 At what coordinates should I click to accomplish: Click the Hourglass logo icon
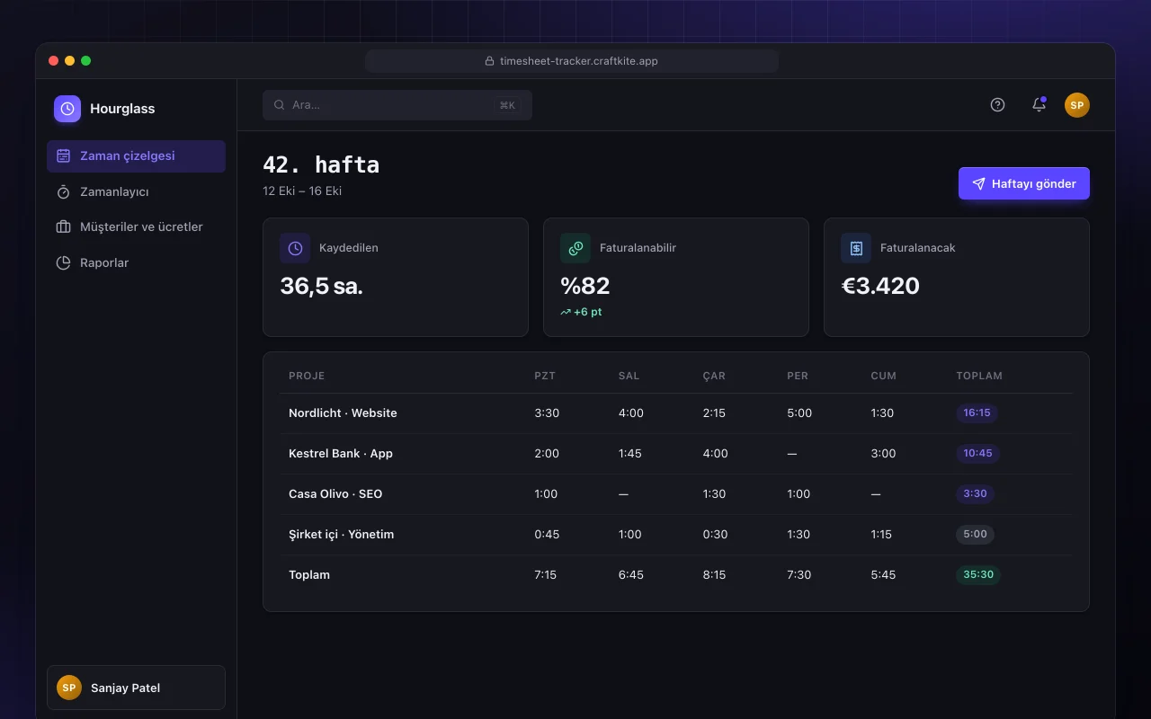point(67,109)
